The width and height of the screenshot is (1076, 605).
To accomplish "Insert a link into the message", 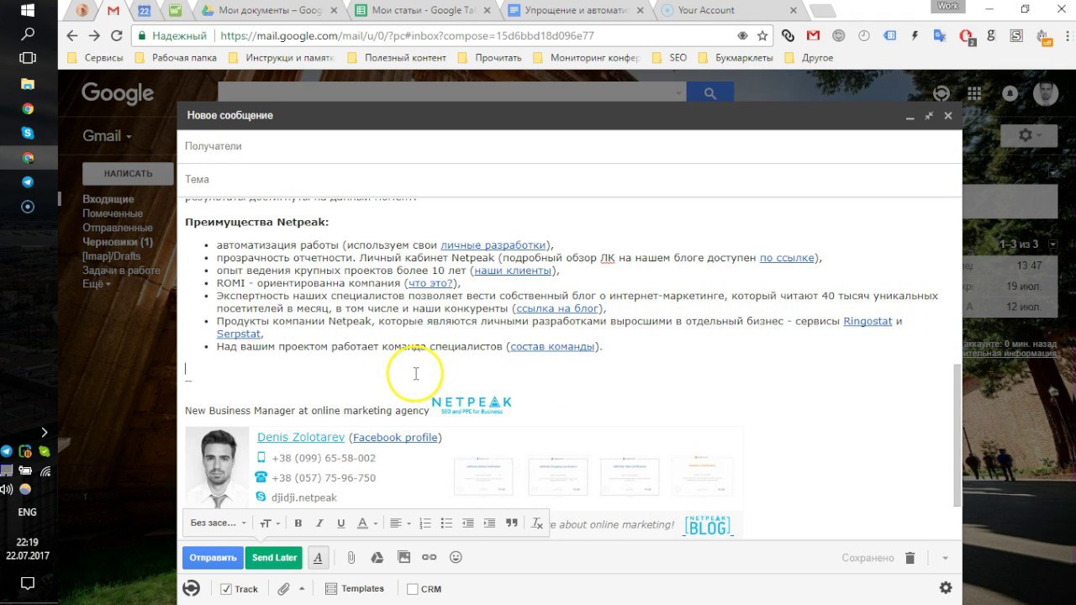I will click(430, 557).
